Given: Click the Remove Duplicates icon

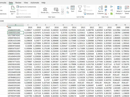Looking at the screenshot, I should (106, 10).
